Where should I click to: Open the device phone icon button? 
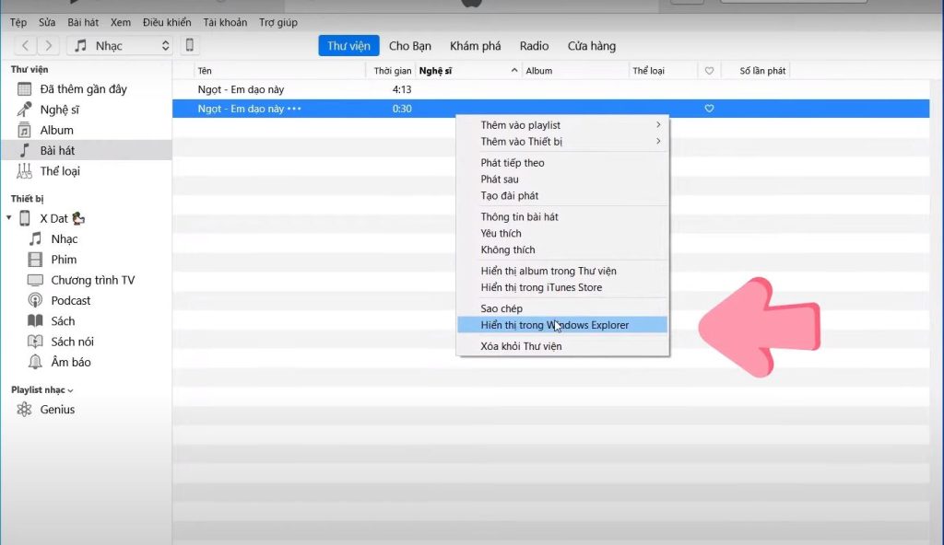(x=189, y=45)
